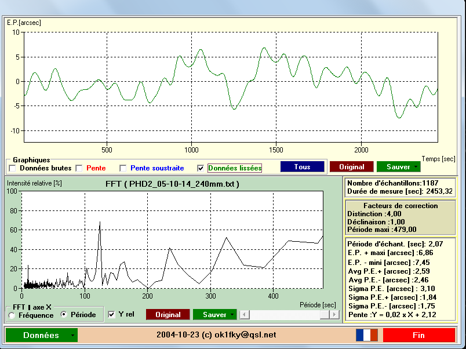Click the upper Original button
Viewport: 466px width, 349px height.
352,167
